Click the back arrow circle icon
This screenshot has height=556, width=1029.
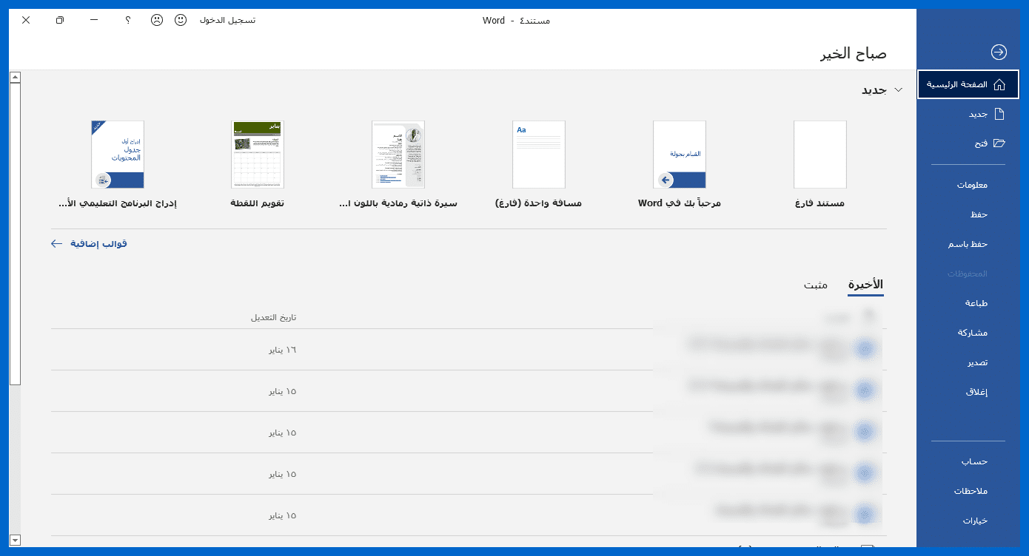click(999, 52)
